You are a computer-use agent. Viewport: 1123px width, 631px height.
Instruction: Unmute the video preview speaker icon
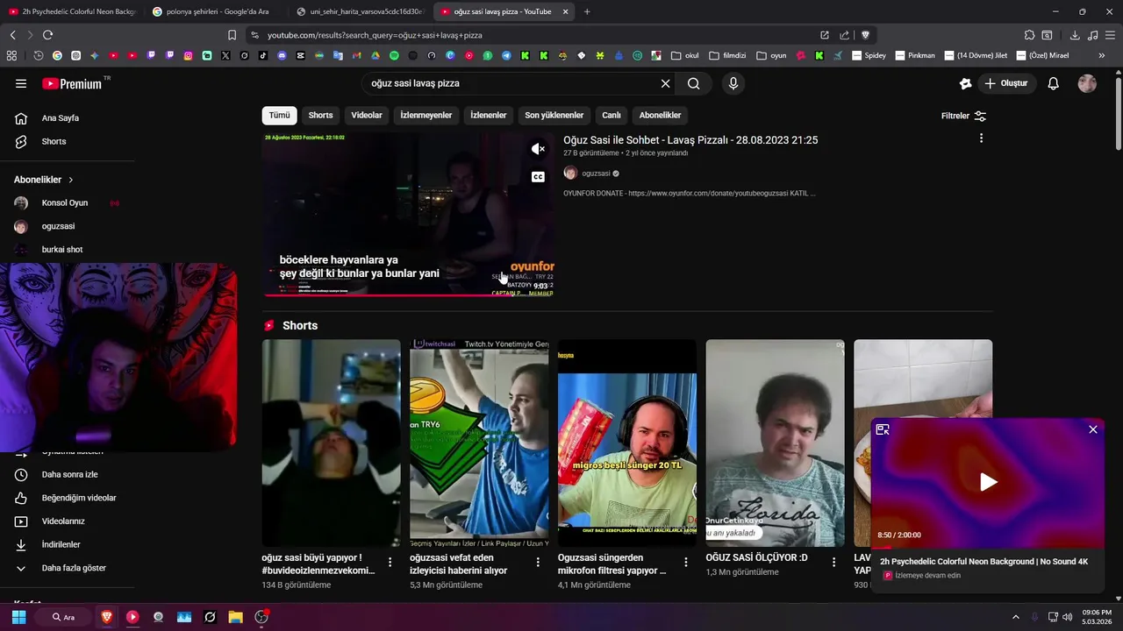[x=538, y=149]
